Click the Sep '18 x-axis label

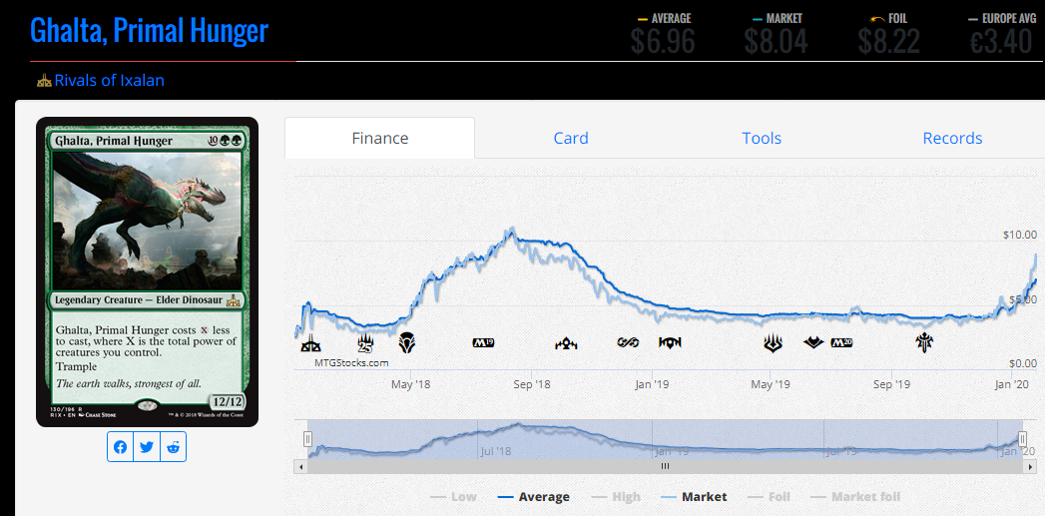(532, 384)
